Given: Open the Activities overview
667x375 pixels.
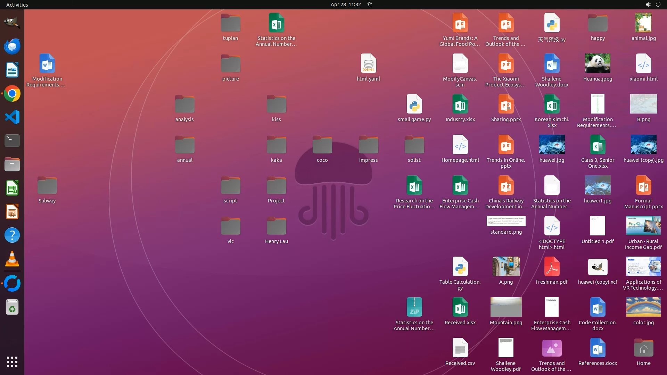Looking at the screenshot, I should 17,5.
